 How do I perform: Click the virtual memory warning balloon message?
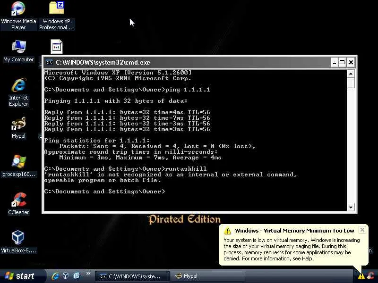coord(292,250)
